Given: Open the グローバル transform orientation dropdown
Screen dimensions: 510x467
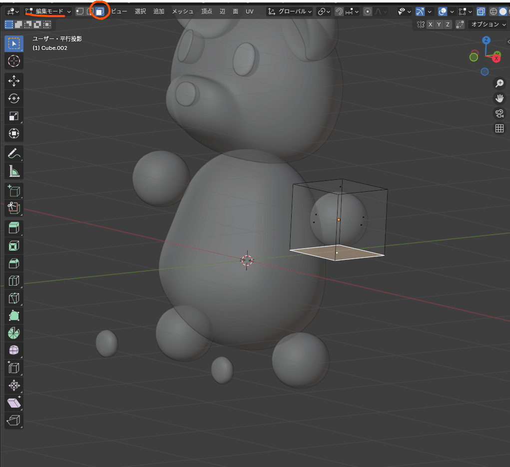Looking at the screenshot, I should coord(290,11).
